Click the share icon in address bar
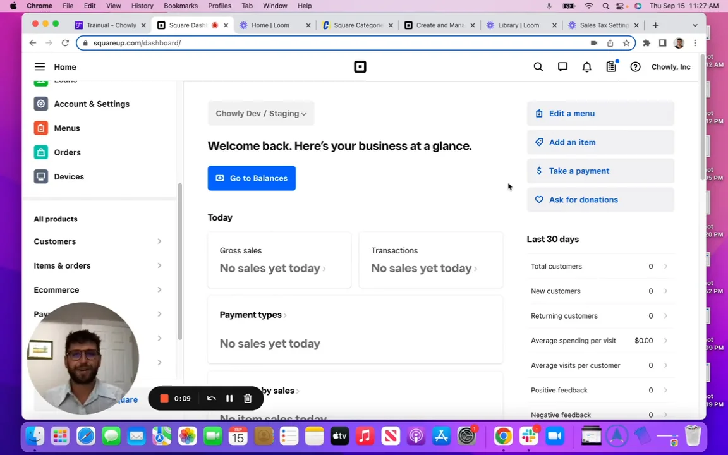728x455 pixels. [x=610, y=43]
